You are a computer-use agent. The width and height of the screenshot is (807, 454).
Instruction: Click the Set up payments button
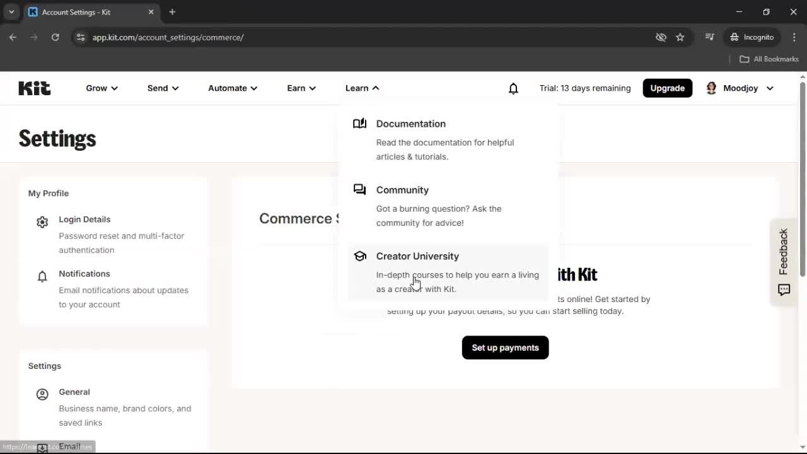(x=505, y=347)
